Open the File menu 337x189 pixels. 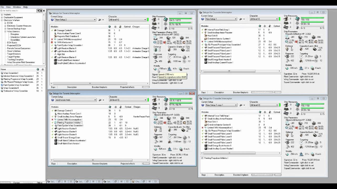click(2, 7)
